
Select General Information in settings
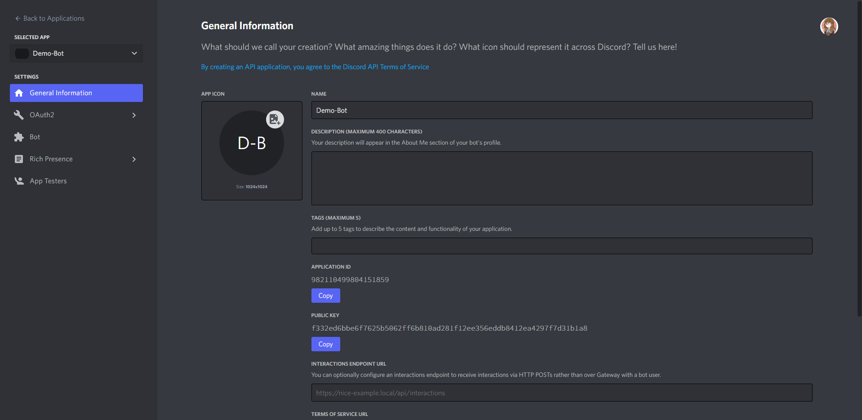click(76, 93)
